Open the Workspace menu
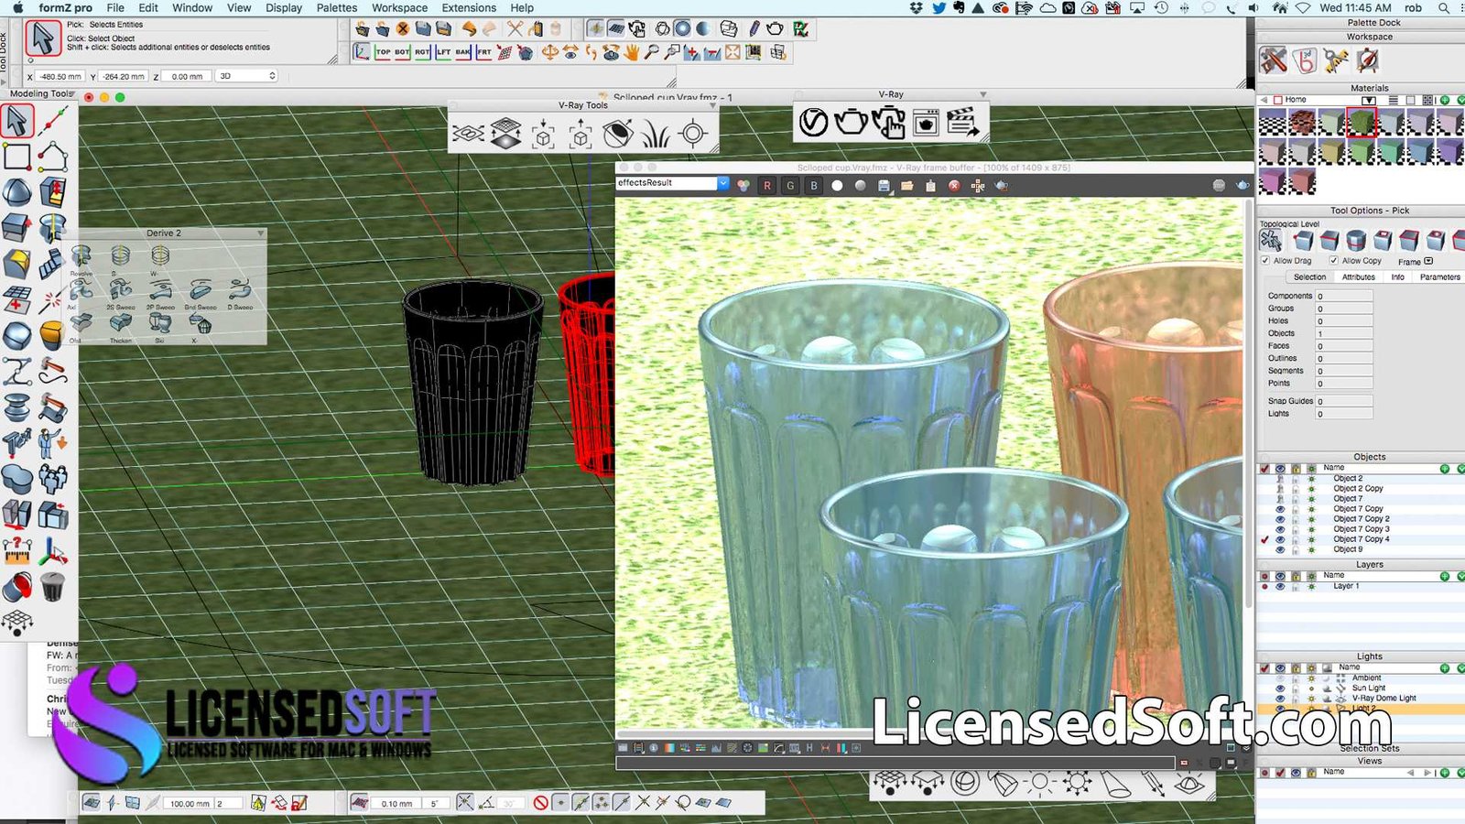Screen dimensions: 1465x824 click(x=399, y=7)
